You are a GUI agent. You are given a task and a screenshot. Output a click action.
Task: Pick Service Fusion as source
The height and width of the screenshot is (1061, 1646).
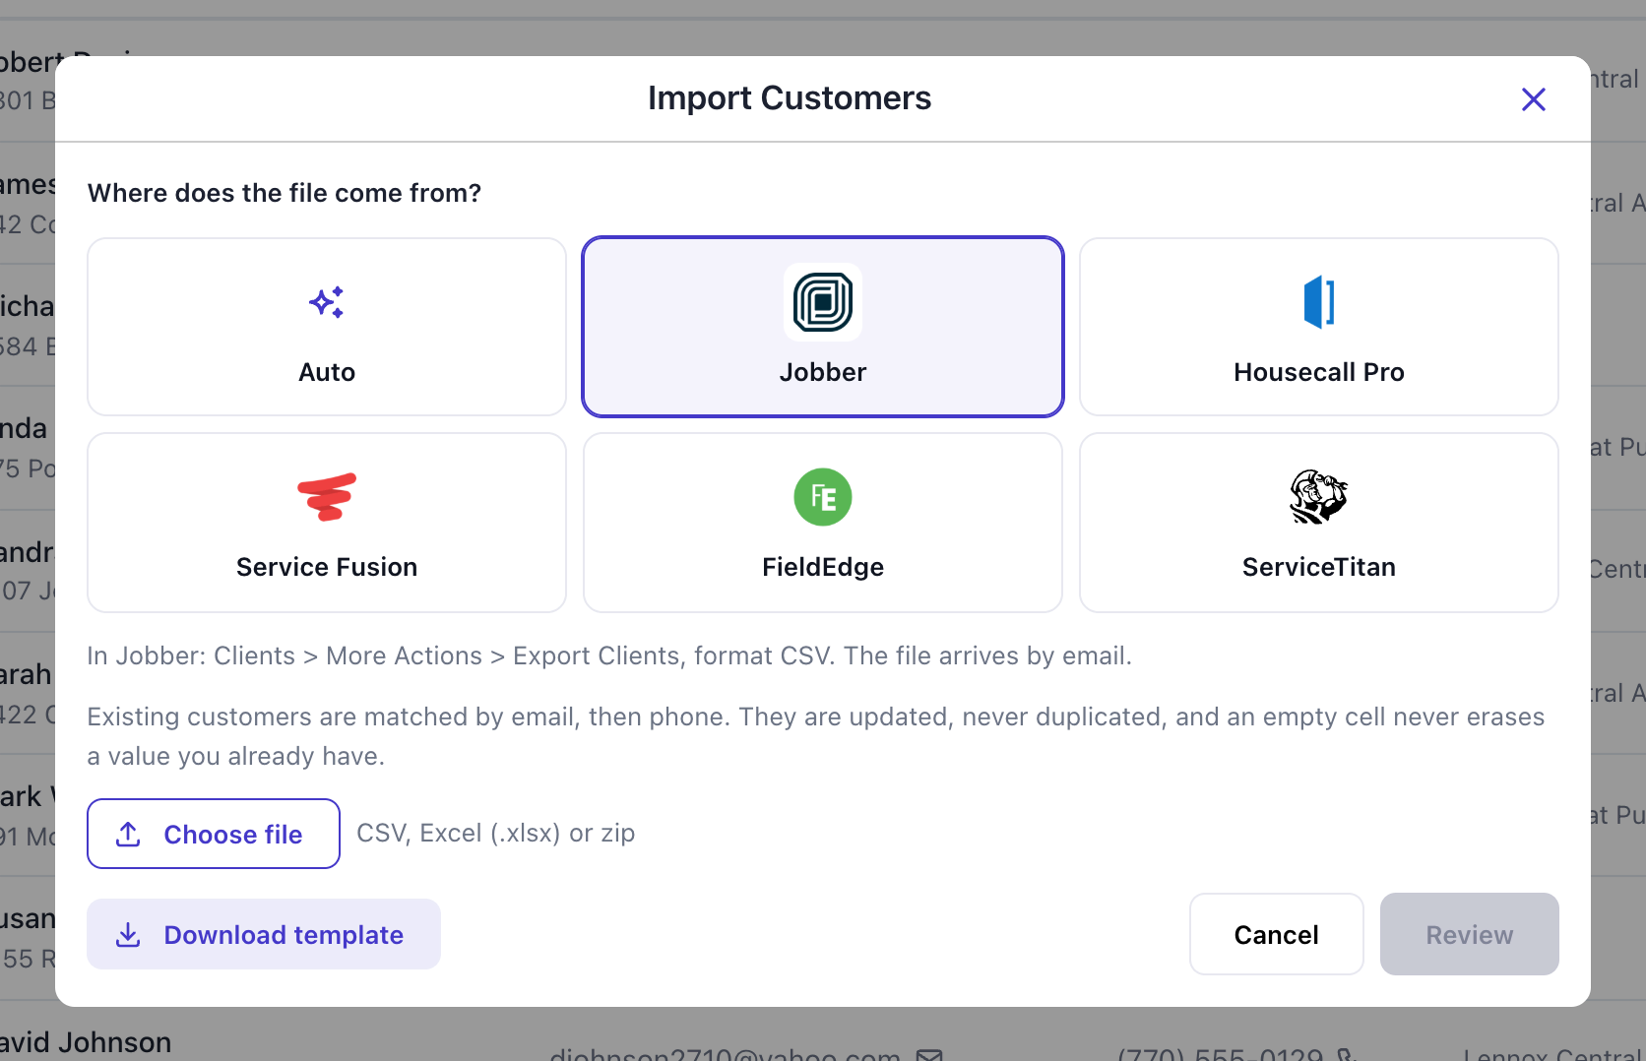point(327,523)
